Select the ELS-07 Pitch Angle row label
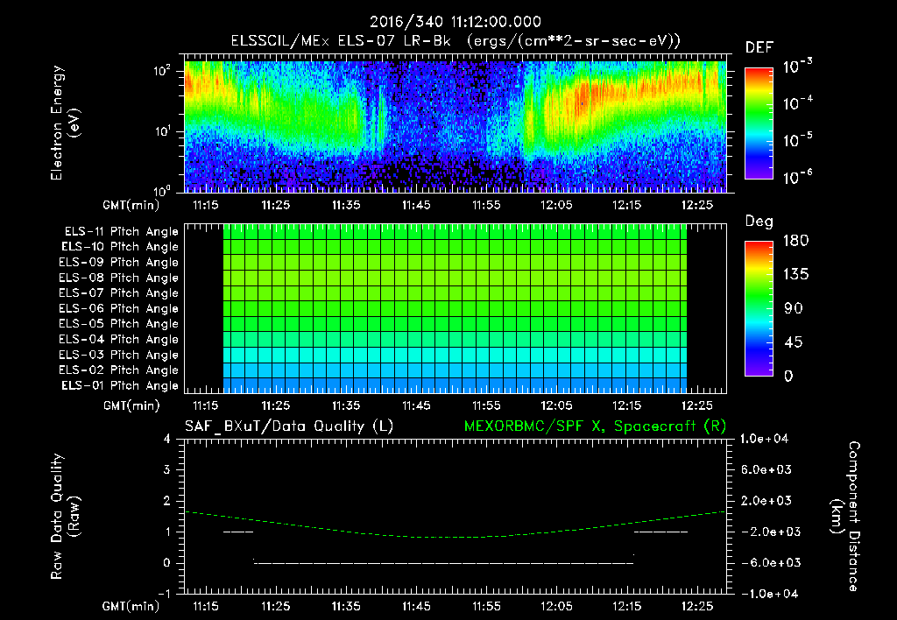The width and height of the screenshot is (897, 620). coord(119,292)
